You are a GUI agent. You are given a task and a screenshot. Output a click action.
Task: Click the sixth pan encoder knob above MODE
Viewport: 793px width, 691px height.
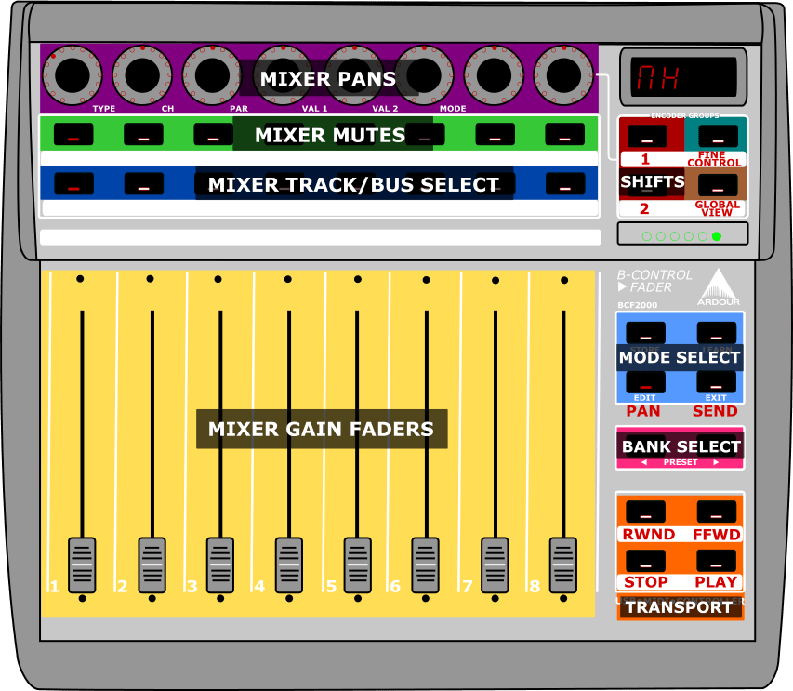(x=424, y=75)
